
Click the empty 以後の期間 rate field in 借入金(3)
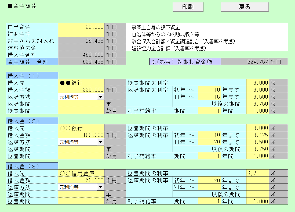pyautogui.click(x=258, y=194)
